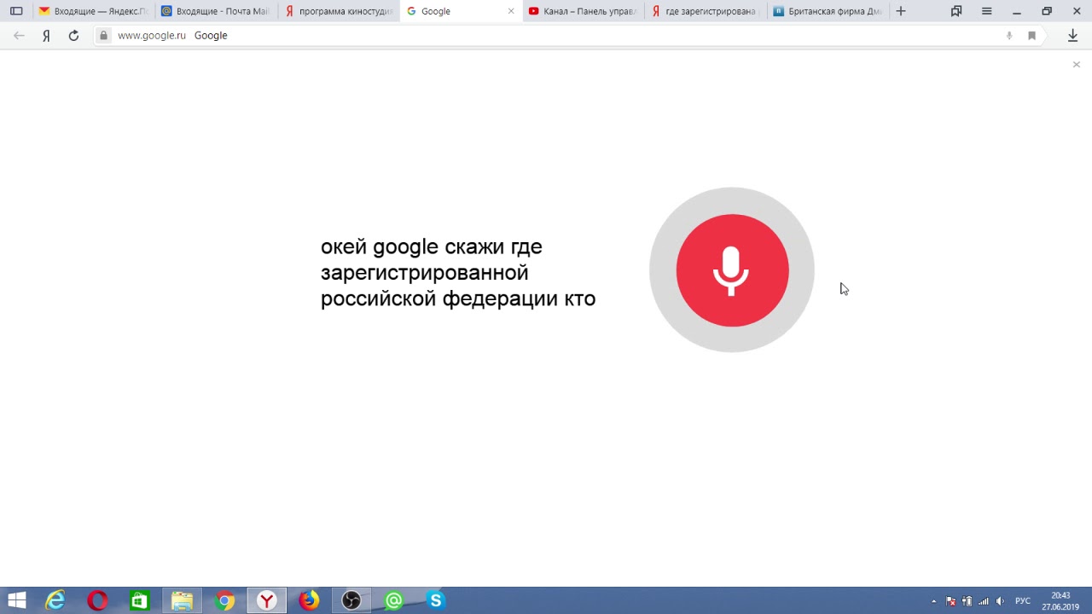Click the address bar showing www.google.ru
Image resolution: width=1092 pixels, height=614 pixels.
click(x=546, y=36)
